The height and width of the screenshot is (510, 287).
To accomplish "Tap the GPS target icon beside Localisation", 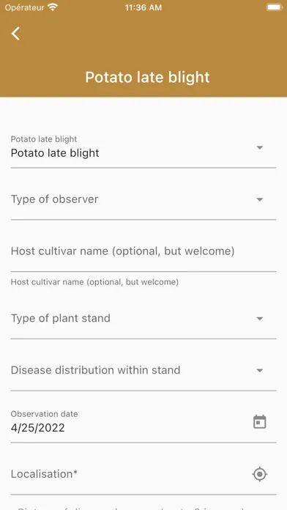I will coord(259,474).
